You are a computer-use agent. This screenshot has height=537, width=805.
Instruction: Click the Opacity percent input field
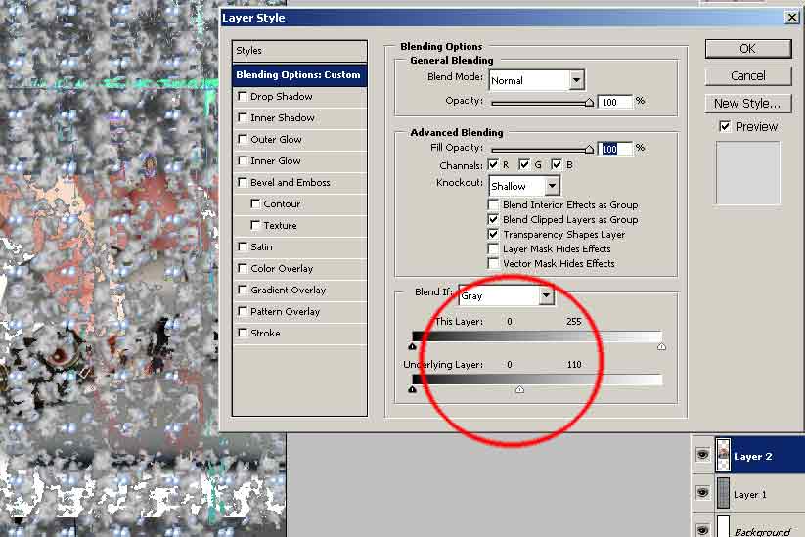point(615,102)
